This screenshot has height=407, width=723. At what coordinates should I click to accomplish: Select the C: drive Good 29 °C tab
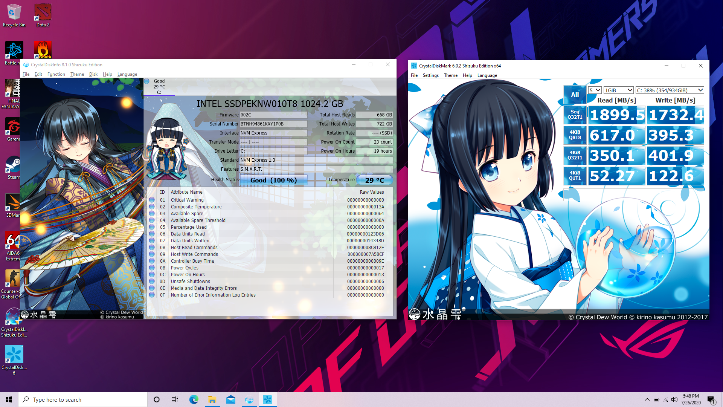[159, 87]
